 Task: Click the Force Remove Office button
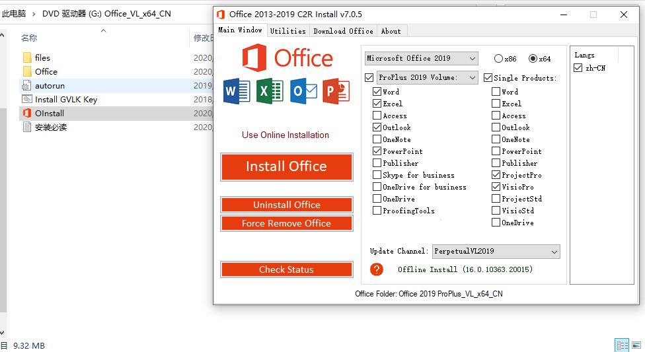pyautogui.click(x=287, y=223)
